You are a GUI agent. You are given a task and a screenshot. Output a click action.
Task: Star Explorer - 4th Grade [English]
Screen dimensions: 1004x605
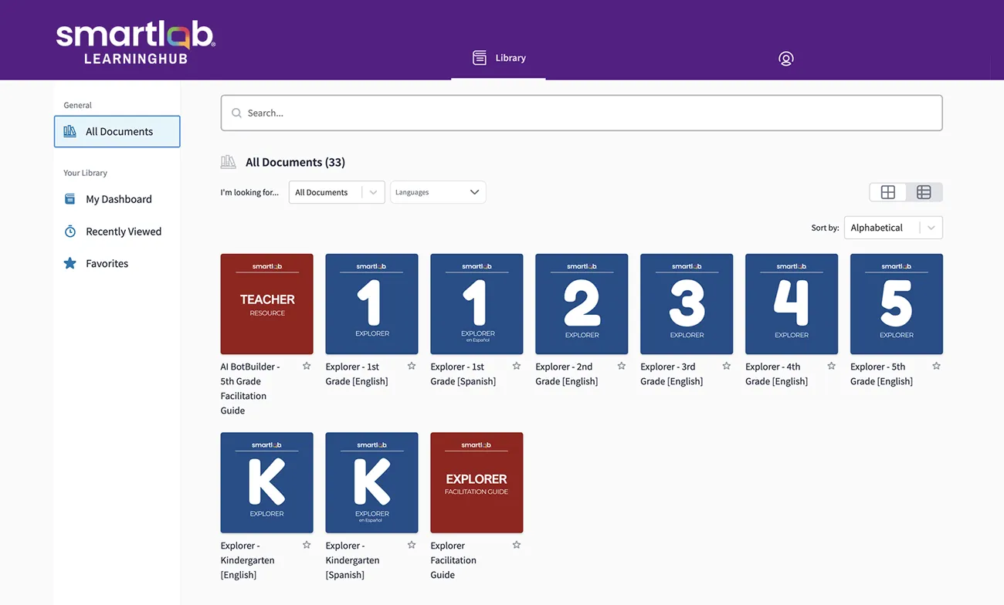(x=832, y=366)
